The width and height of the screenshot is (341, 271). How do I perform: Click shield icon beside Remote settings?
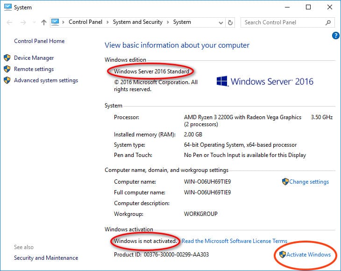tap(7, 69)
